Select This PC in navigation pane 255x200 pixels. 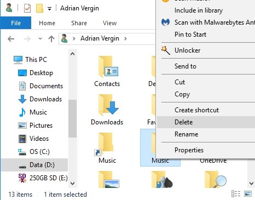pos(31,60)
